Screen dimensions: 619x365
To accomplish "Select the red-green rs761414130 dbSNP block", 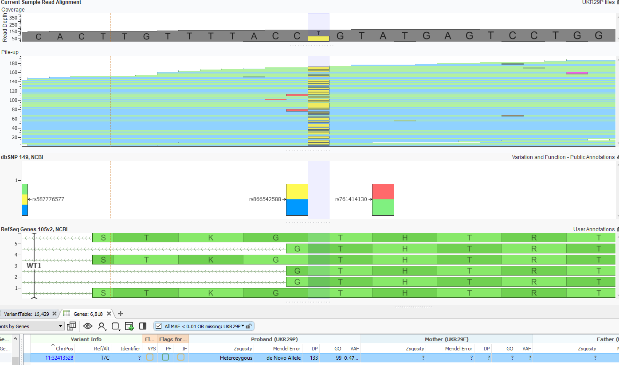I will tap(383, 200).
